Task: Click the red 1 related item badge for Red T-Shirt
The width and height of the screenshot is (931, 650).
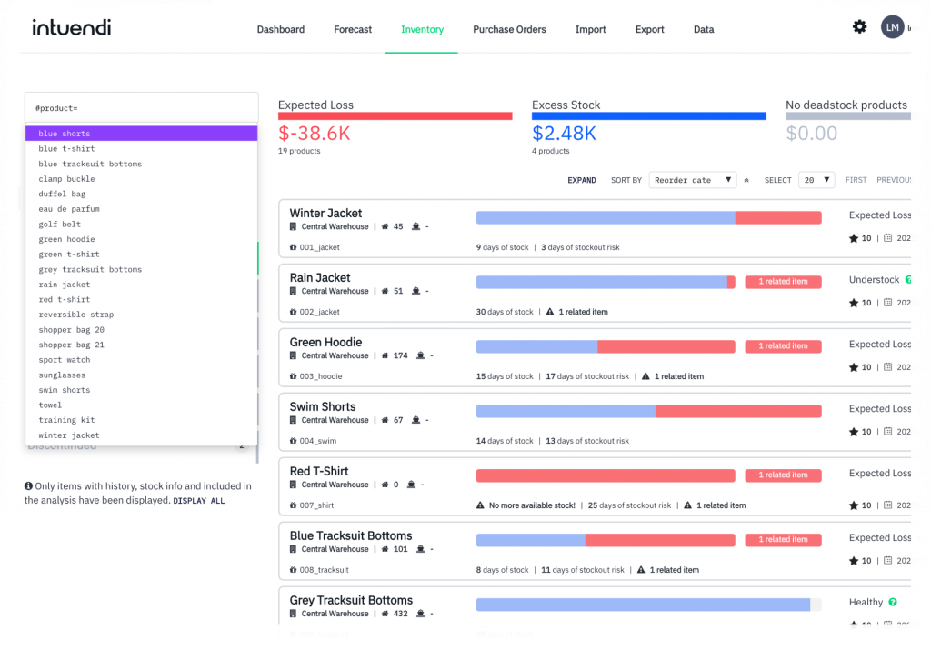Action: pyautogui.click(x=783, y=475)
